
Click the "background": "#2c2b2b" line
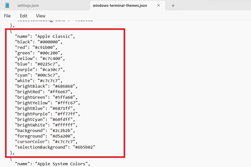(45, 131)
